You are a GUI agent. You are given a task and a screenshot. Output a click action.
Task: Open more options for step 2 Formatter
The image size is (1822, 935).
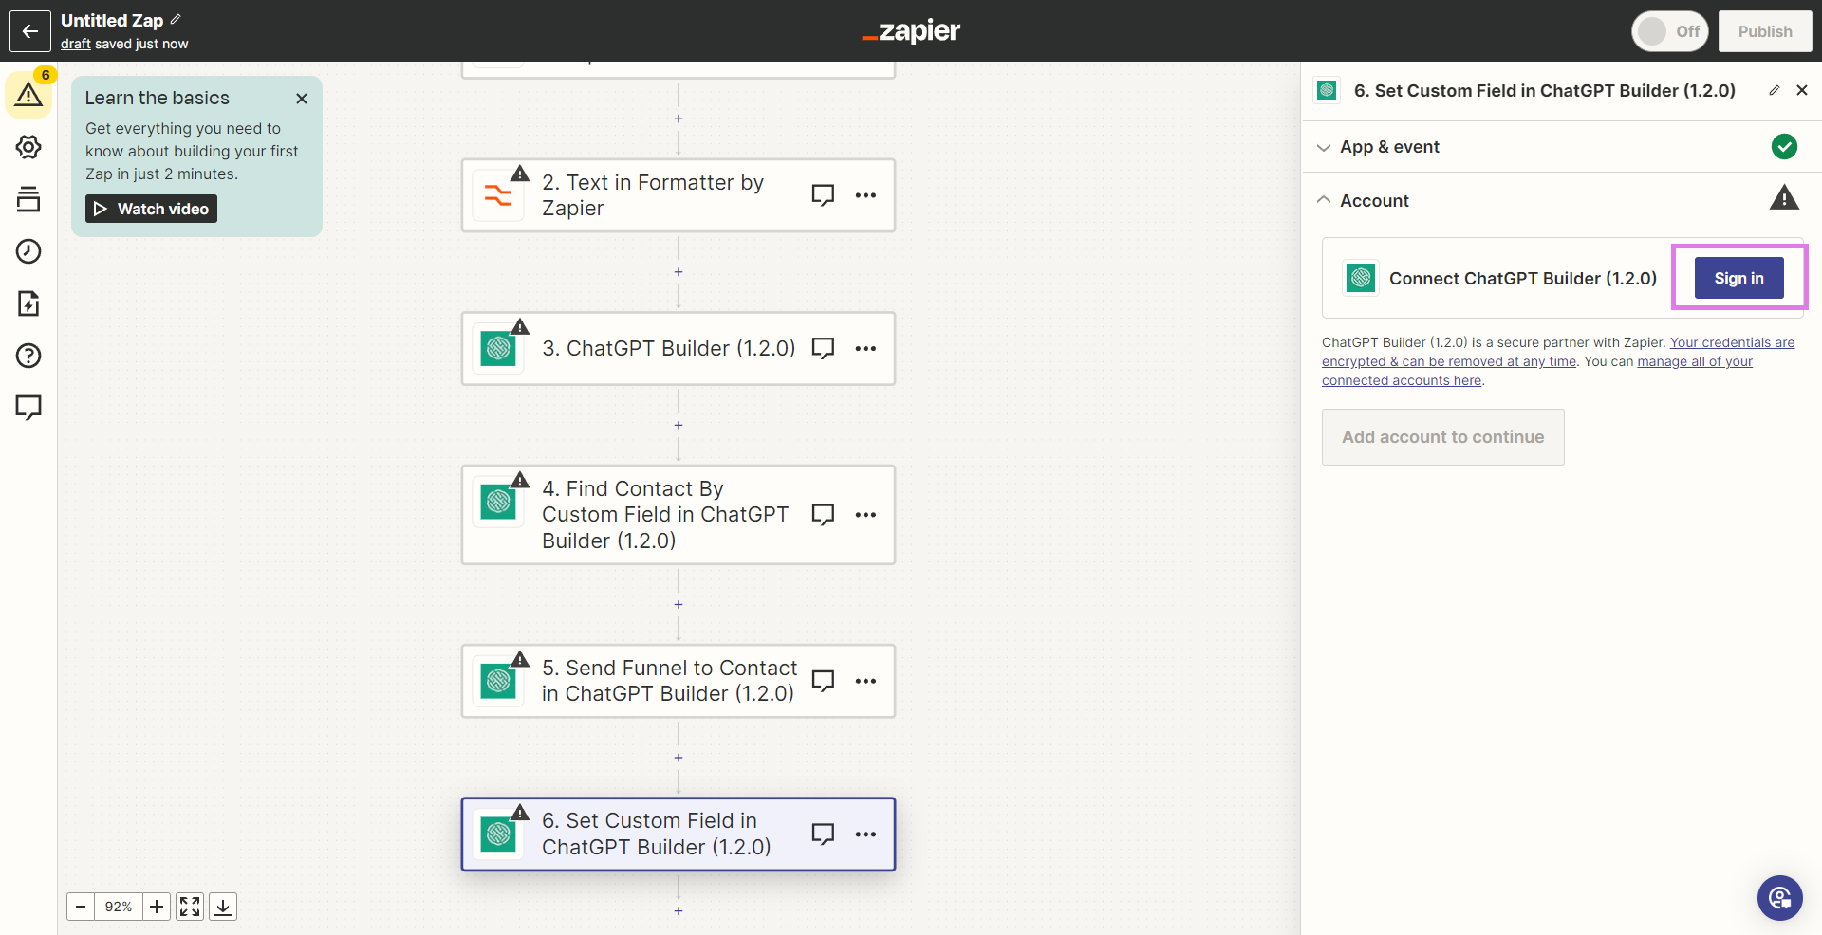865,195
